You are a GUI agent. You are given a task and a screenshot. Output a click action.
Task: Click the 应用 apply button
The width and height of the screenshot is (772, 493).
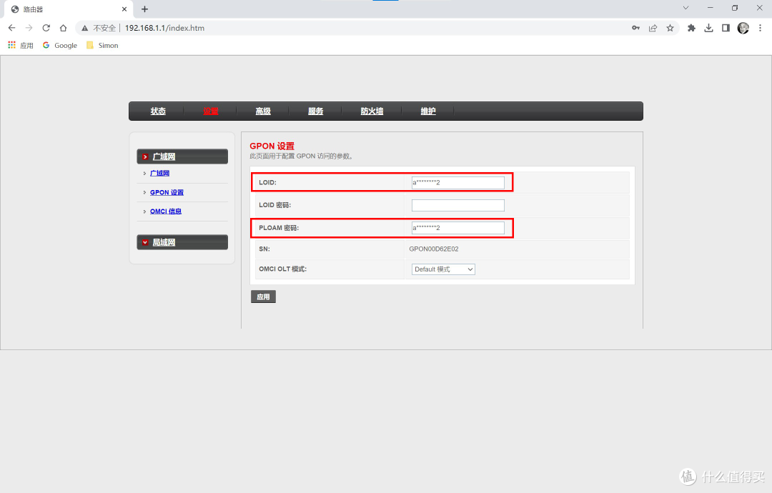pos(263,297)
